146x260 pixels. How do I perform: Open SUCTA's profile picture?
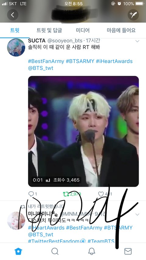coord(16,48)
